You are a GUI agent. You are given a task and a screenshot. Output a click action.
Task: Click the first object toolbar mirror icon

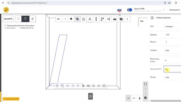point(57,86)
